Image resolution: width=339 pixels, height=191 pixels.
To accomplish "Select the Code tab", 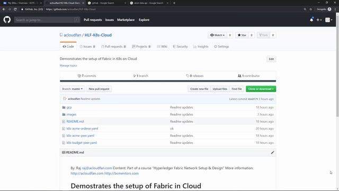I will coord(68,46).
